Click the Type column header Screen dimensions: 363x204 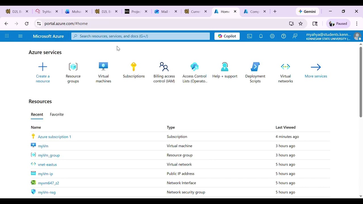point(171,127)
